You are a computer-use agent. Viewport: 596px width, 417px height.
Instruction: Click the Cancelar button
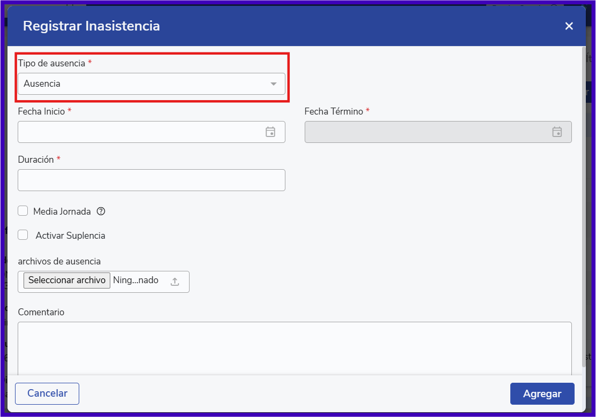(47, 393)
